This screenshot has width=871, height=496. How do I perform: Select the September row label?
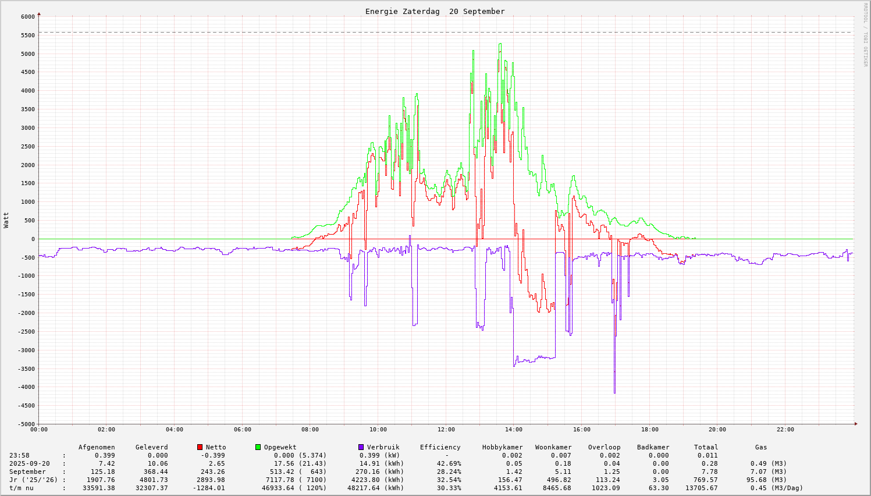pyautogui.click(x=27, y=472)
